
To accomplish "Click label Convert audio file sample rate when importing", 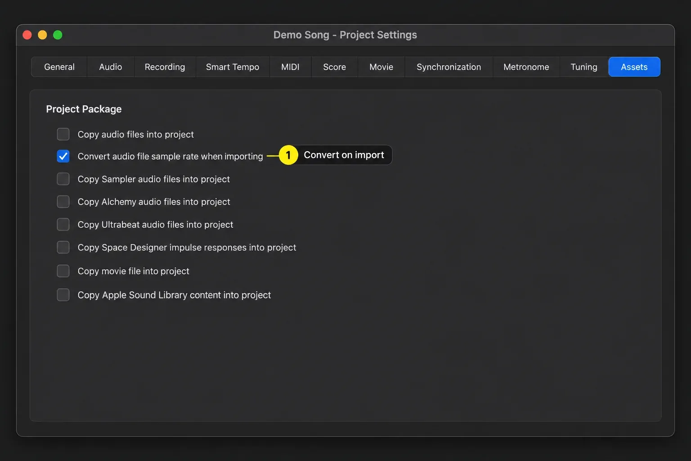I will point(170,156).
